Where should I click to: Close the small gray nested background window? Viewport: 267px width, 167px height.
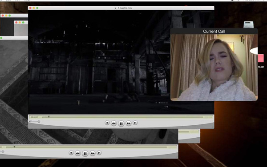[16, 22]
